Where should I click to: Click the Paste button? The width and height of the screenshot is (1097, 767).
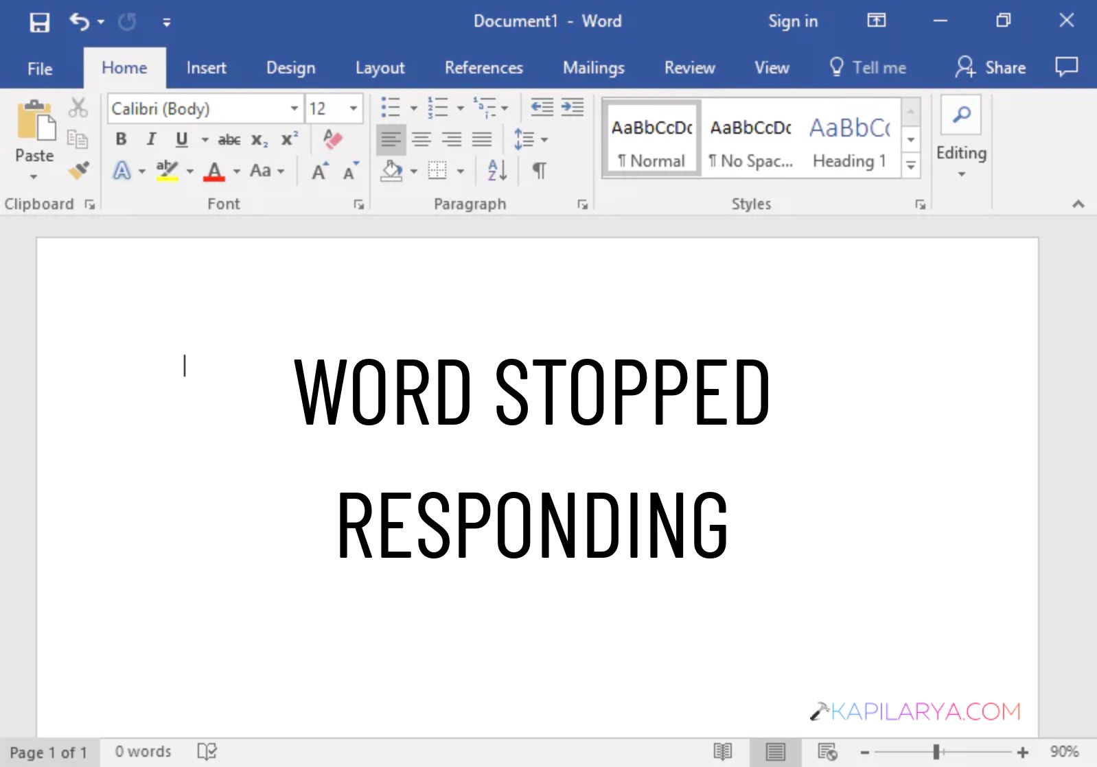tap(34, 139)
